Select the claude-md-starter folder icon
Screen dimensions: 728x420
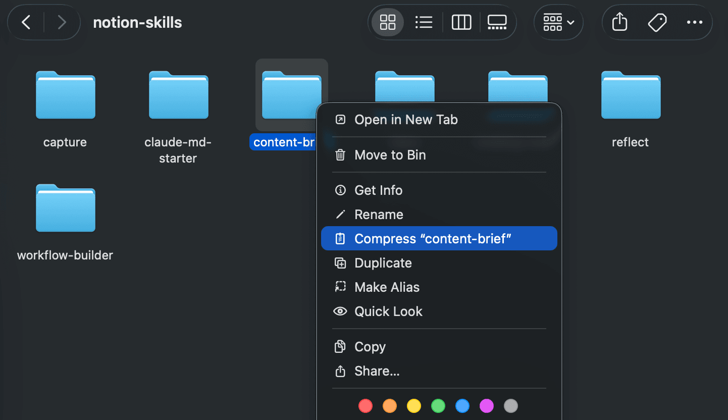click(179, 95)
